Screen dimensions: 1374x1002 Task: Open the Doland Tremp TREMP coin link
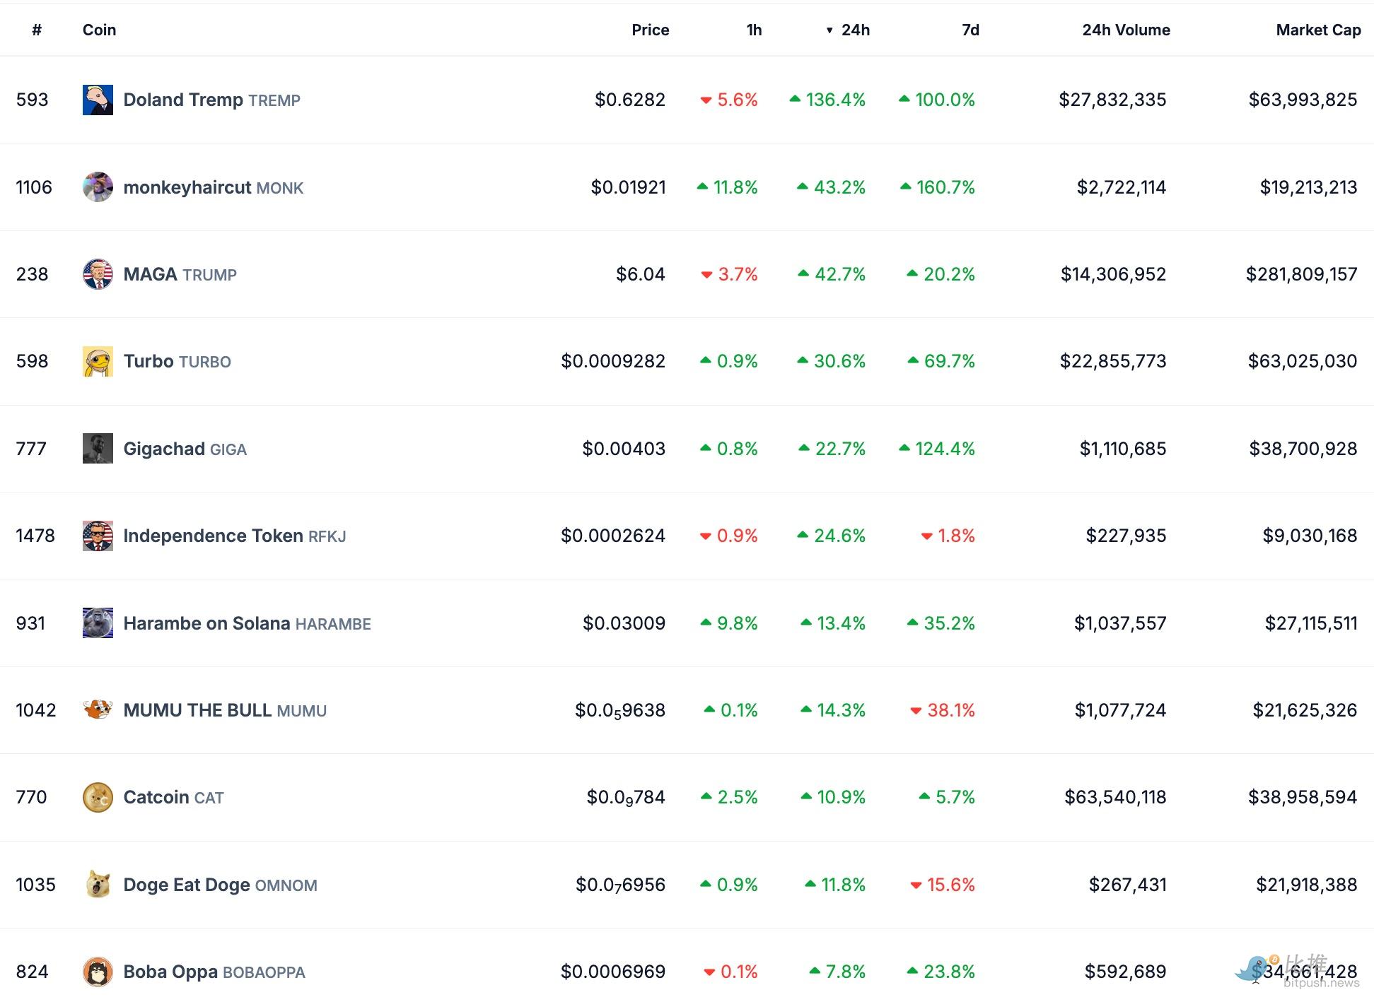[211, 100]
